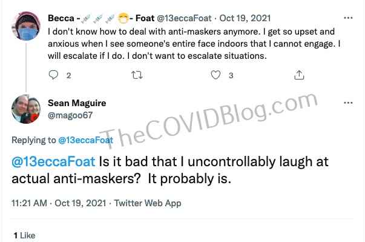The height and width of the screenshot is (242, 365).
Task: View who liked via the 1 Like link
Action: [x=24, y=235]
